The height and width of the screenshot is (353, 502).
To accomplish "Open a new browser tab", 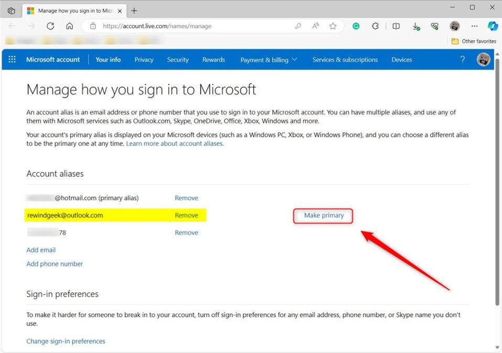I will tap(134, 11).
